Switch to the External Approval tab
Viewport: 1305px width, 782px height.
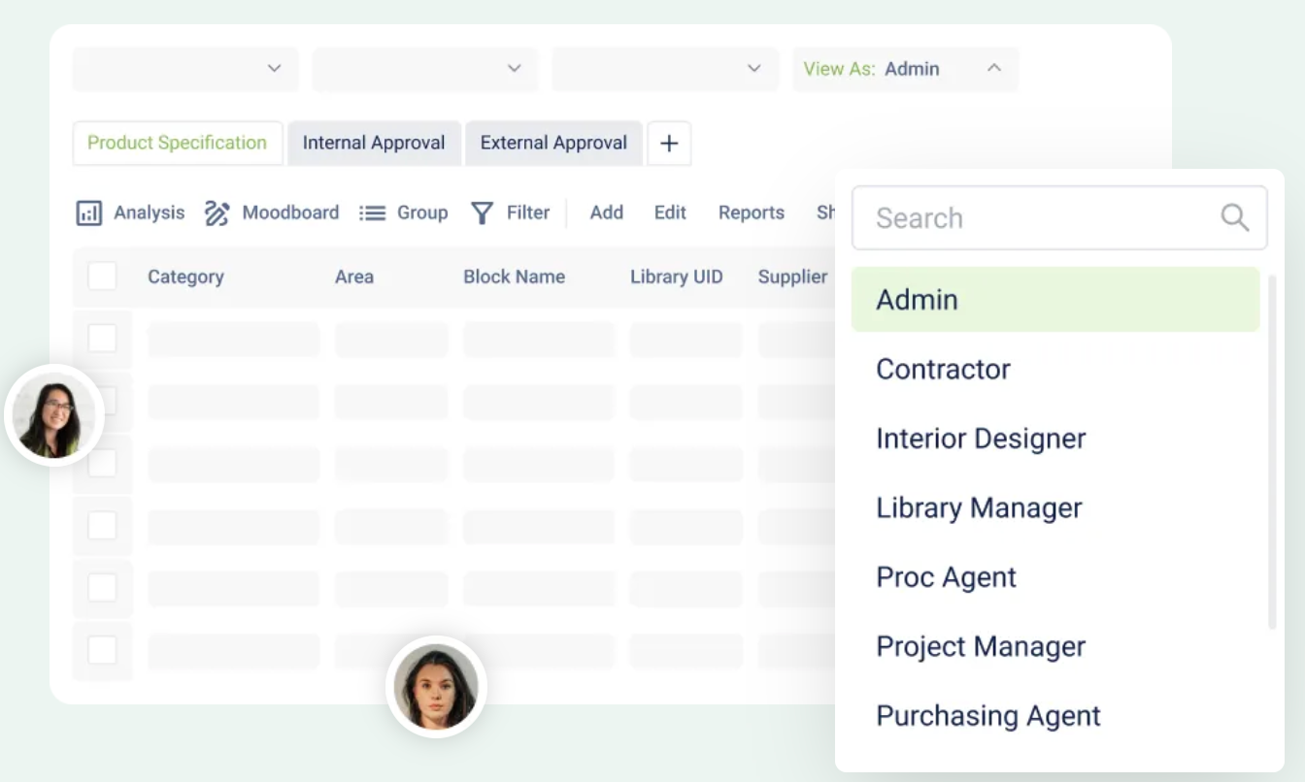[553, 144]
